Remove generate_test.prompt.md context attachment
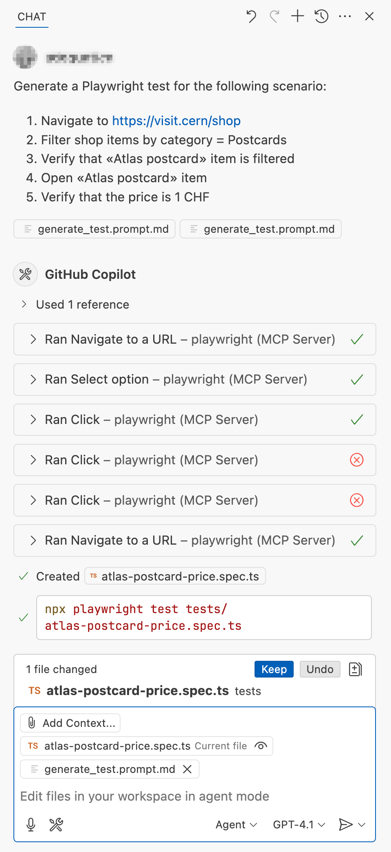391x852 pixels. pos(187,769)
